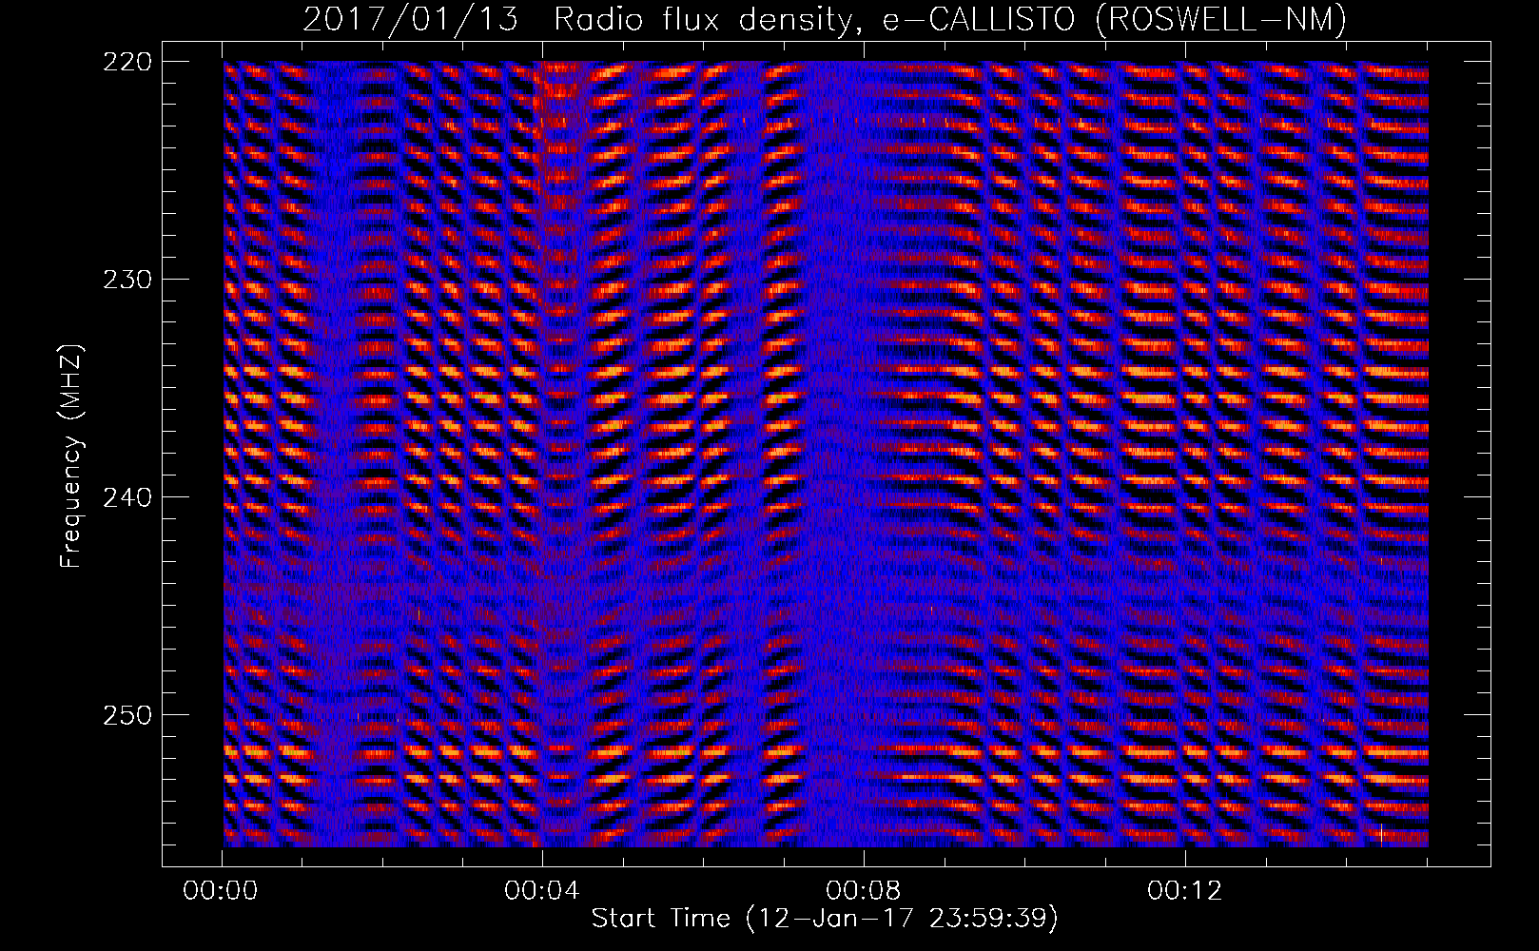Click the 00:00 time tick label
Screen dimensions: 1539x951
tap(222, 891)
